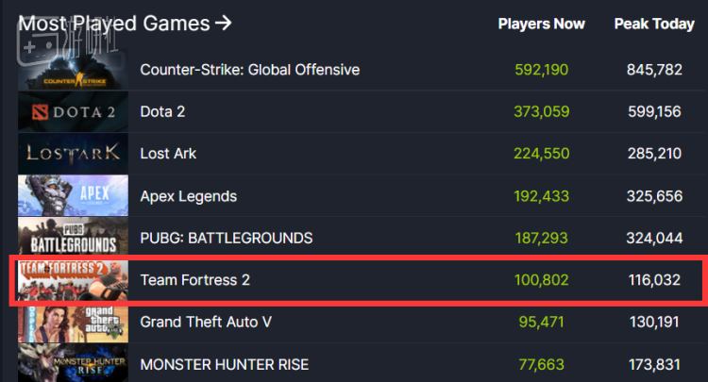Click the arrow beside Most Played Games
Viewport: 708px width, 382px height.
coord(223,23)
